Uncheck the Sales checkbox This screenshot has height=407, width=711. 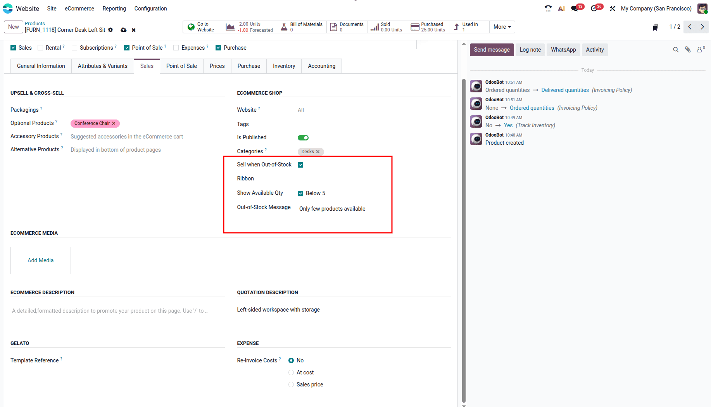pyautogui.click(x=13, y=48)
